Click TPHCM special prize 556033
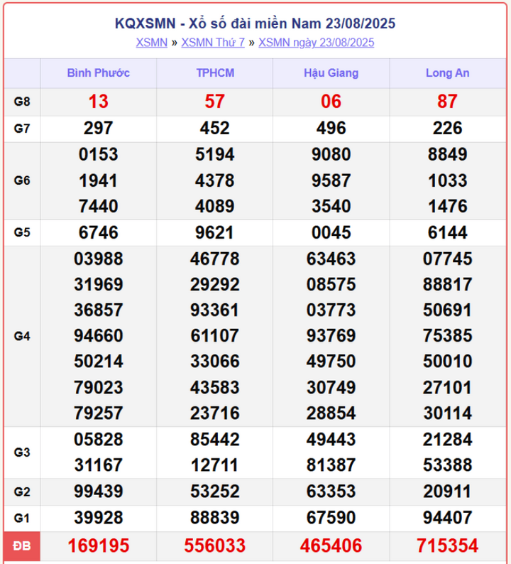Image resolution: width=511 pixels, height=564 pixels. pos(215,546)
